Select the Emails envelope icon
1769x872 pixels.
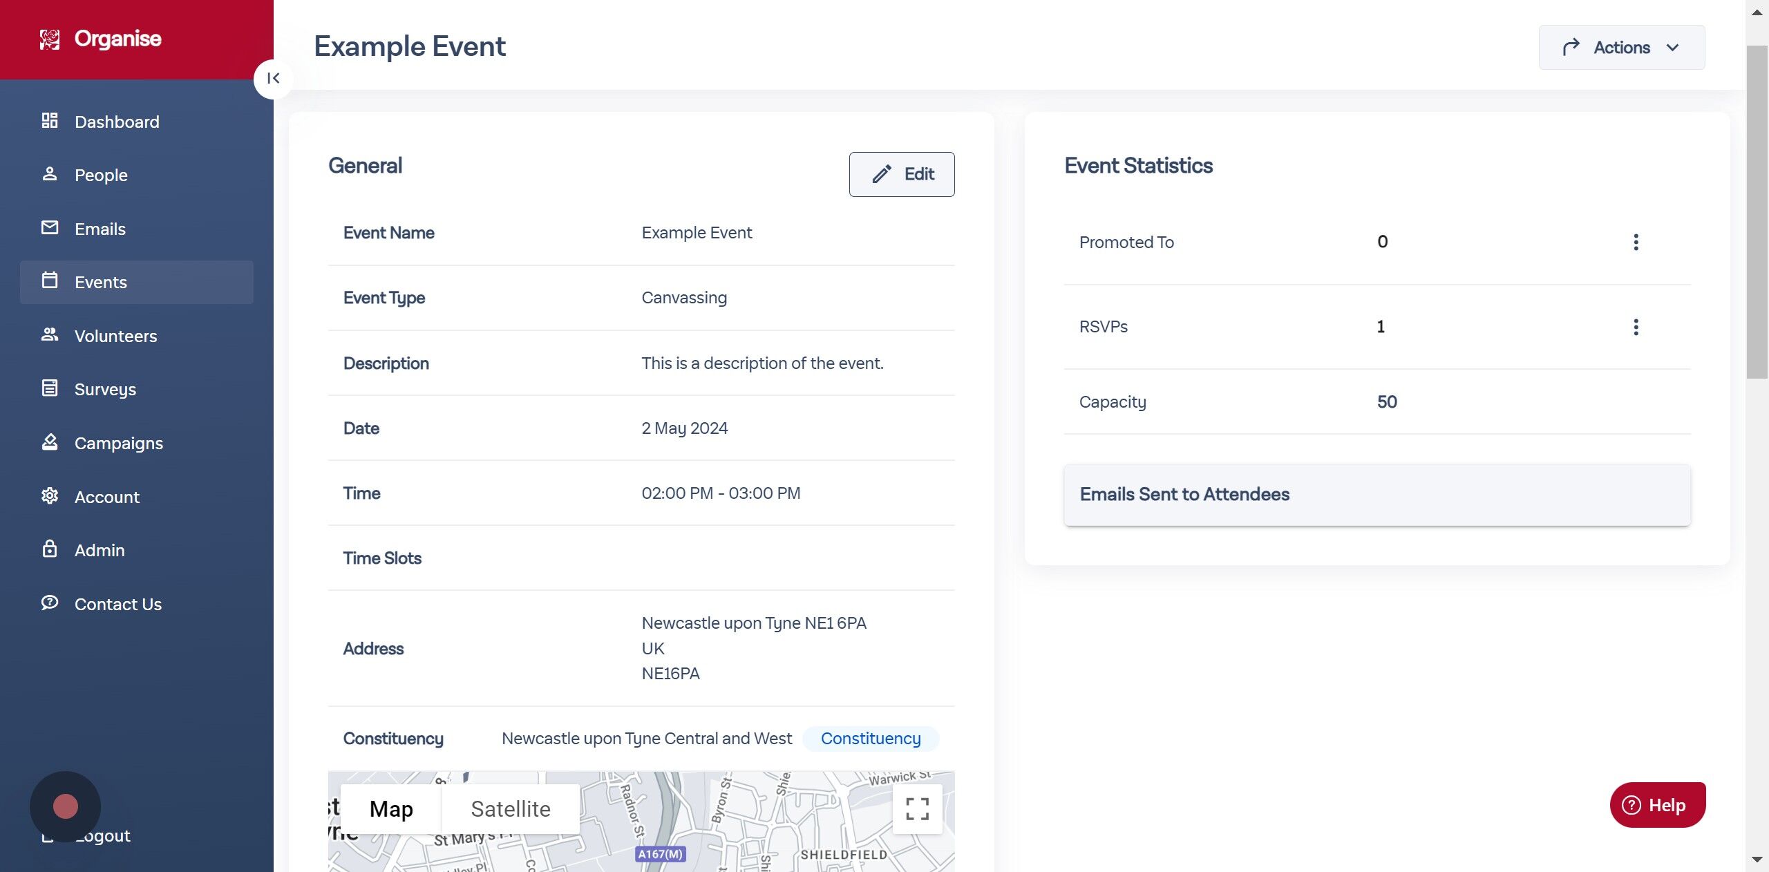(50, 228)
